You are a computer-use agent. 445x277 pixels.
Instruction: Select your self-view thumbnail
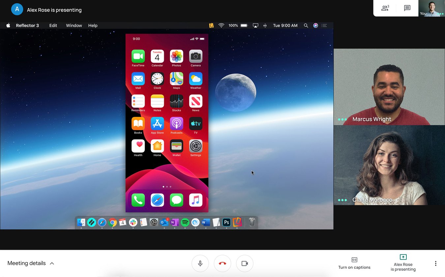click(431, 8)
